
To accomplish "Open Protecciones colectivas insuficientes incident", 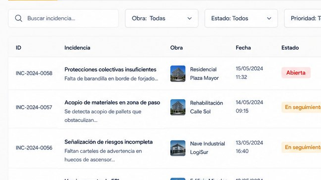I will 110,70.
